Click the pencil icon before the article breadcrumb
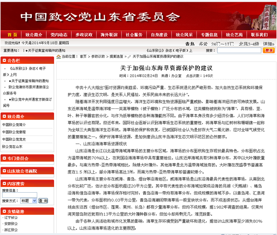Screen dimensions: 277x235 (129, 57)
